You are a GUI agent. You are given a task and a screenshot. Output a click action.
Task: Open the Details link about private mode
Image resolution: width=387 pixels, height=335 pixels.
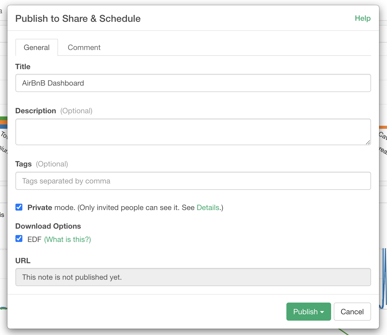point(208,208)
